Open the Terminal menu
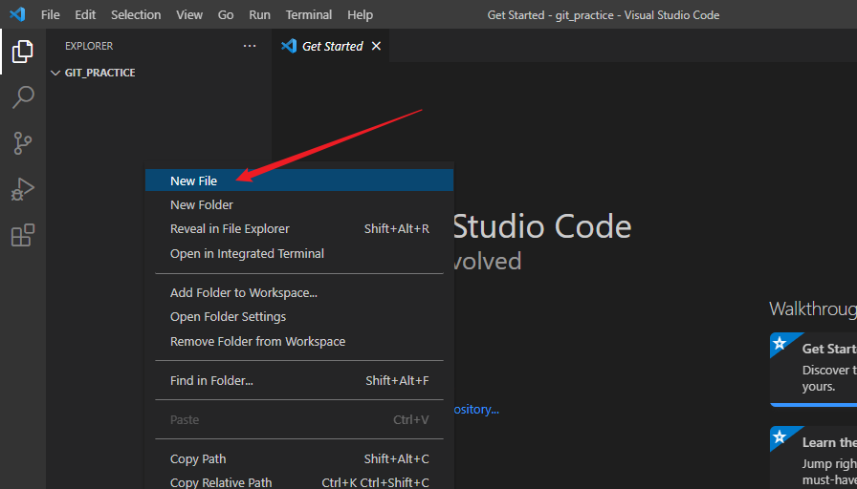Screen dimensions: 857x489 point(309,14)
